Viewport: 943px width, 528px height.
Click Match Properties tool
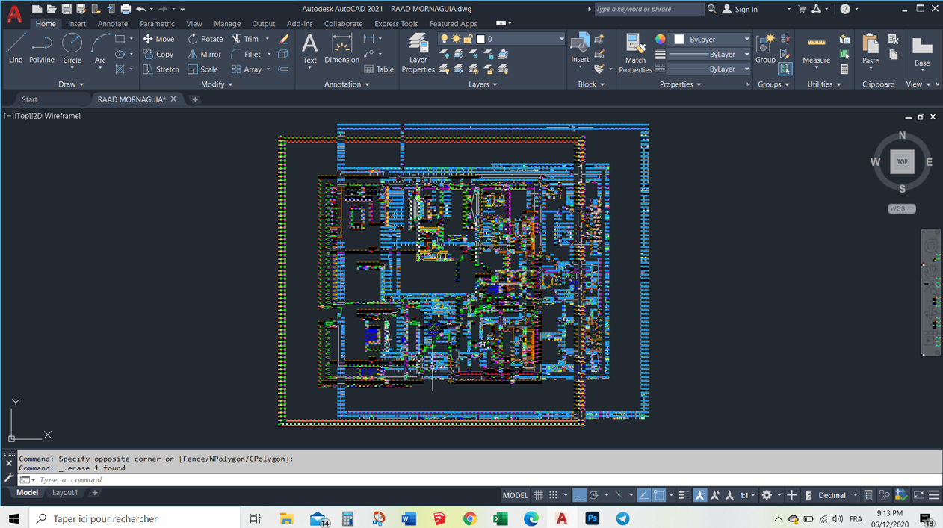(x=635, y=53)
